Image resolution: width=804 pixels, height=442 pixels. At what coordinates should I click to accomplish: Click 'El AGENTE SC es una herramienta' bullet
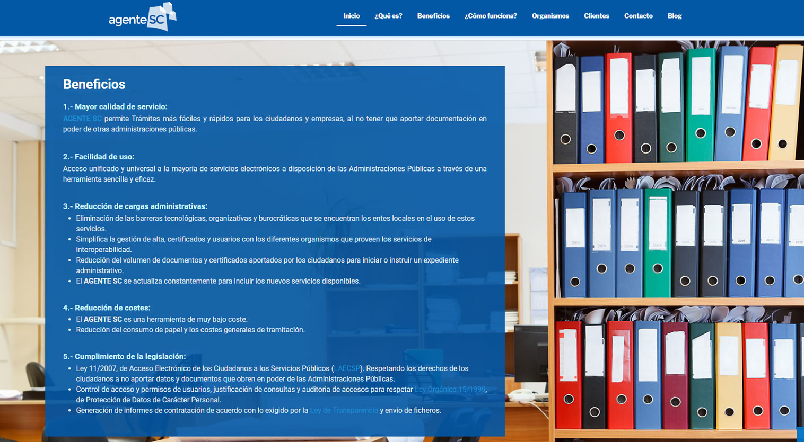pyautogui.click(x=162, y=319)
